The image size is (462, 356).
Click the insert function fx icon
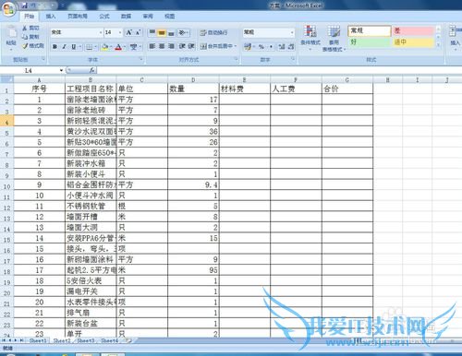coord(92,70)
